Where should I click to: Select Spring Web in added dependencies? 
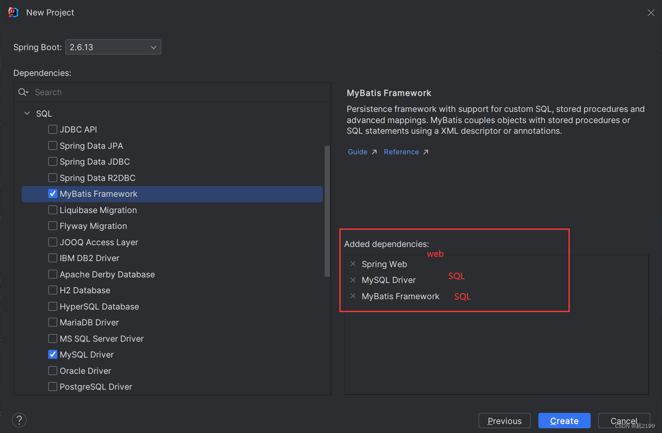point(384,264)
